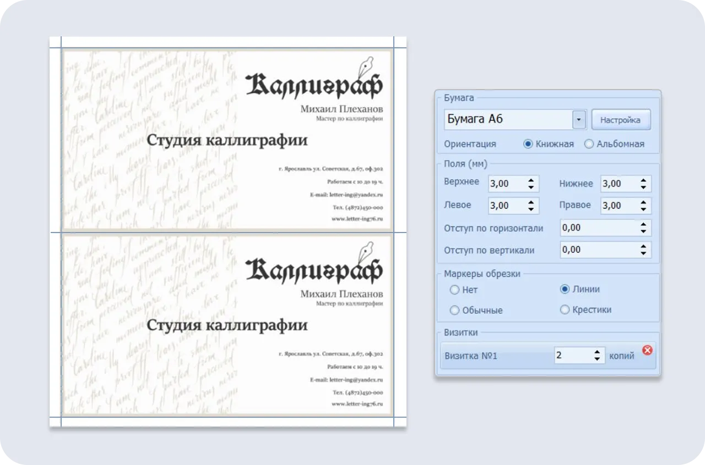Decrease Отступ по вертикали value
This screenshot has height=465, width=705.
point(643,253)
